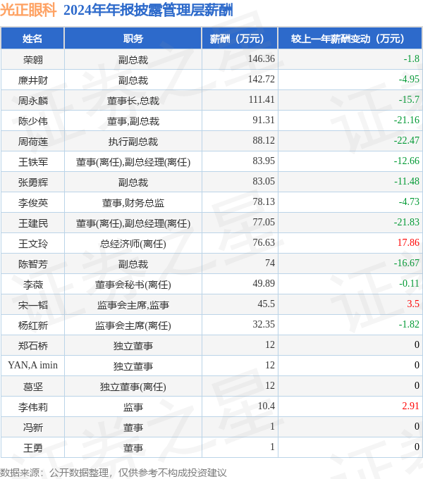Viewport: 423px width, 479px height.
Task: Click the change value -16.67
Action: coord(407,263)
